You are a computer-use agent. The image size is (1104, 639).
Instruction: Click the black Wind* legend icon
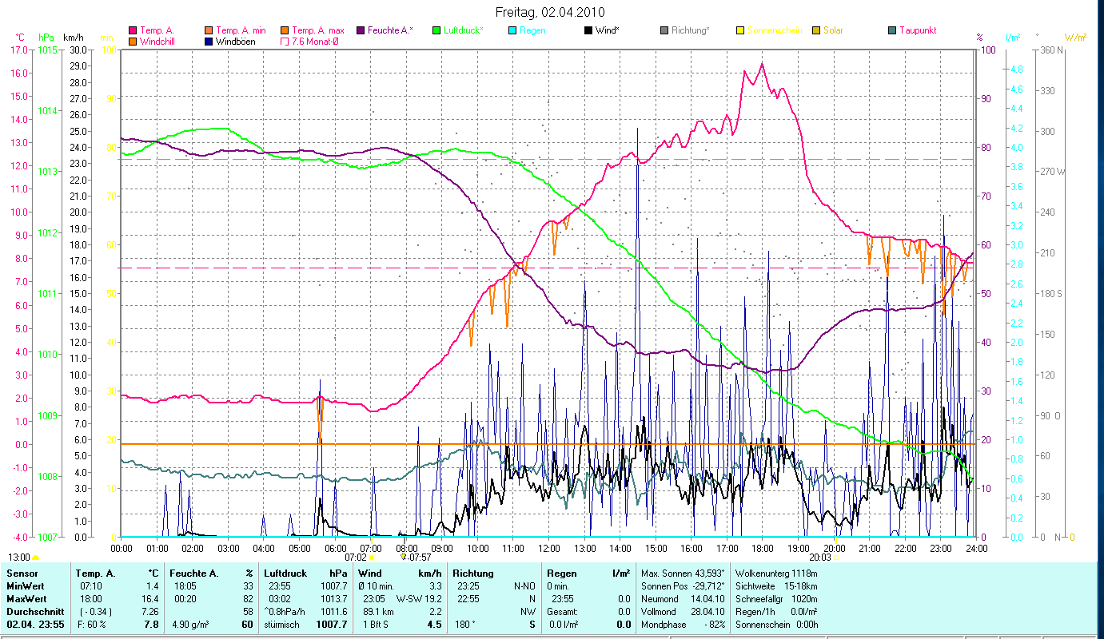(588, 30)
